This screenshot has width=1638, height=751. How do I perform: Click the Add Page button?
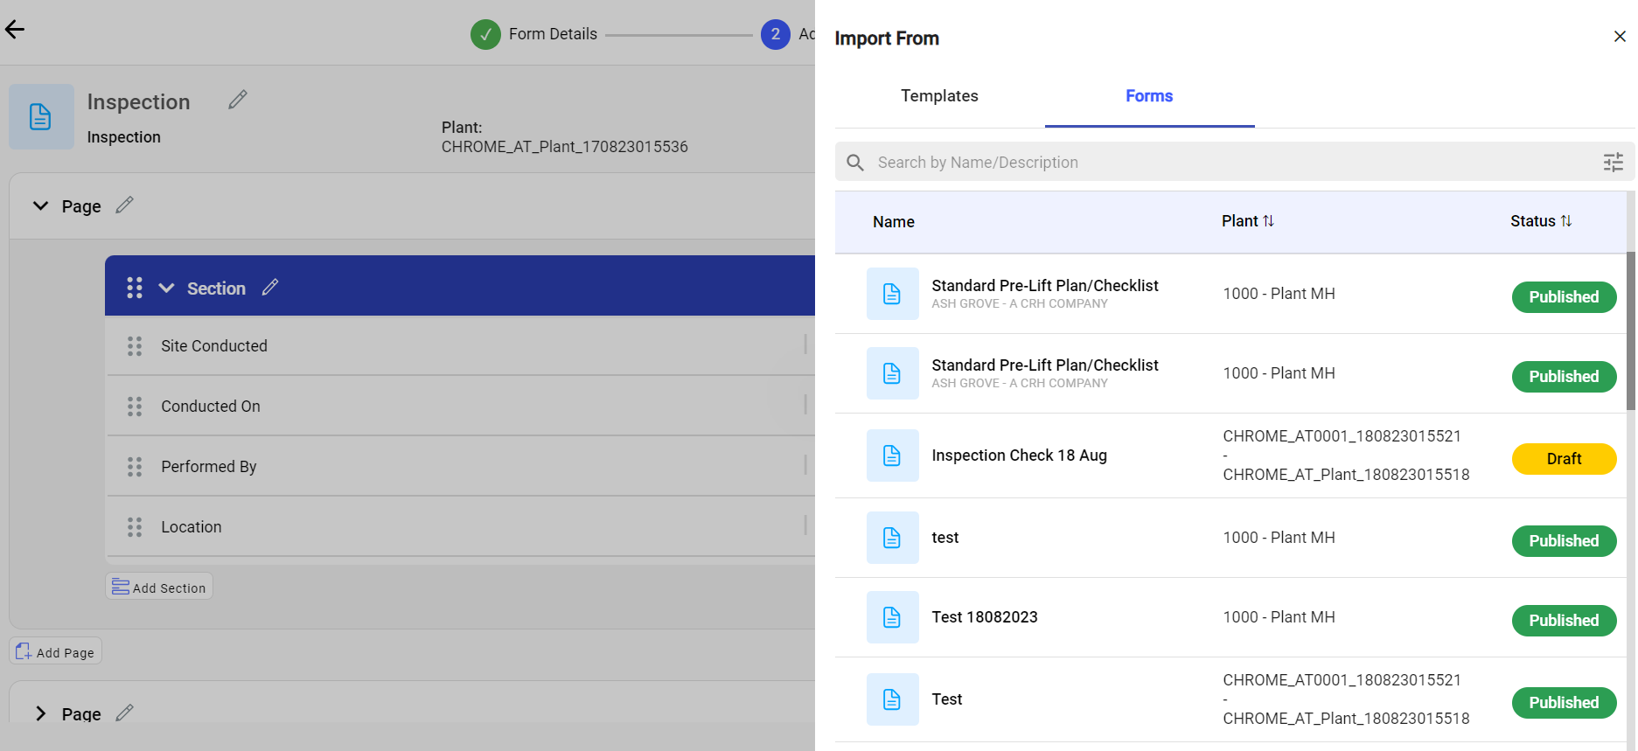click(56, 652)
